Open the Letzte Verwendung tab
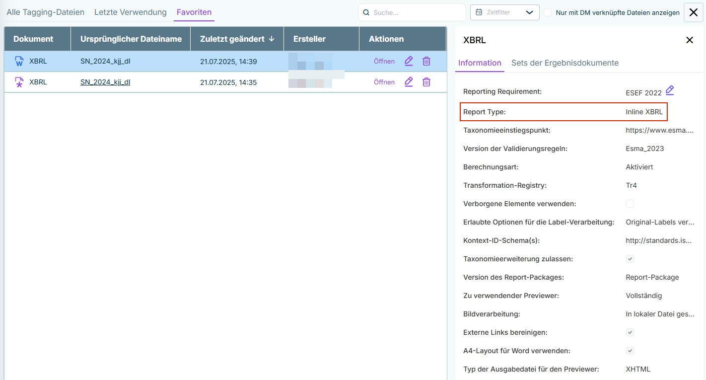This screenshot has height=380, width=706. coord(131,12)
